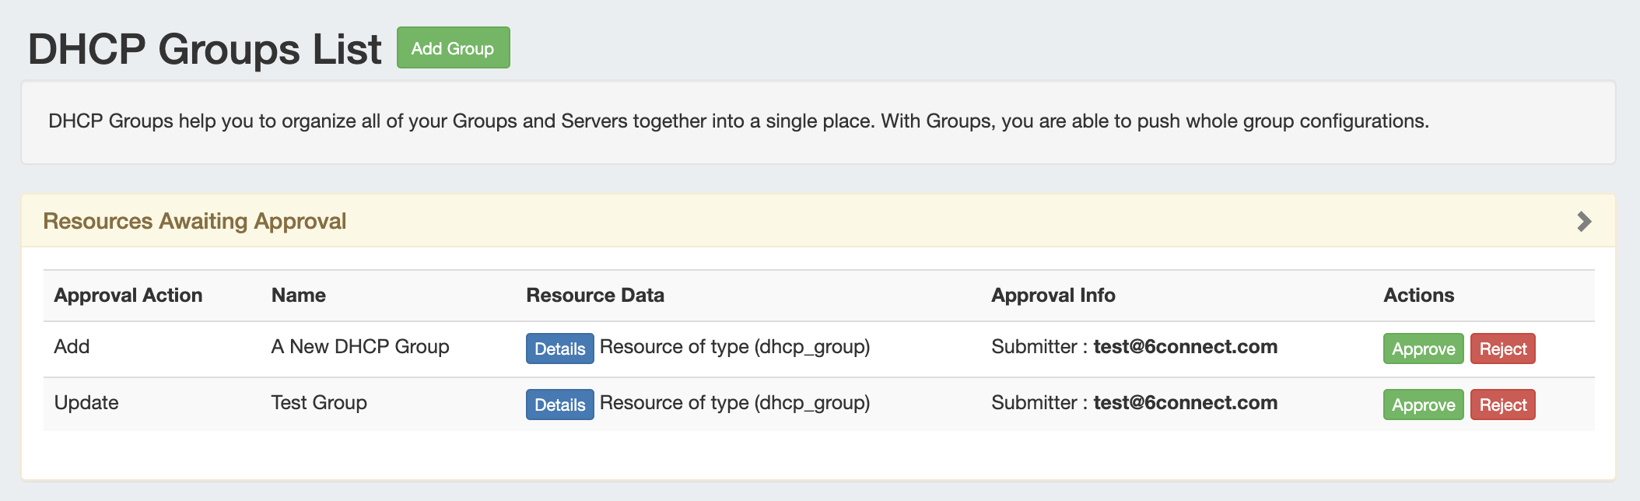1640x501 pixels.
Task: Reject the Test Group update request
Action: click(1502, 405)
